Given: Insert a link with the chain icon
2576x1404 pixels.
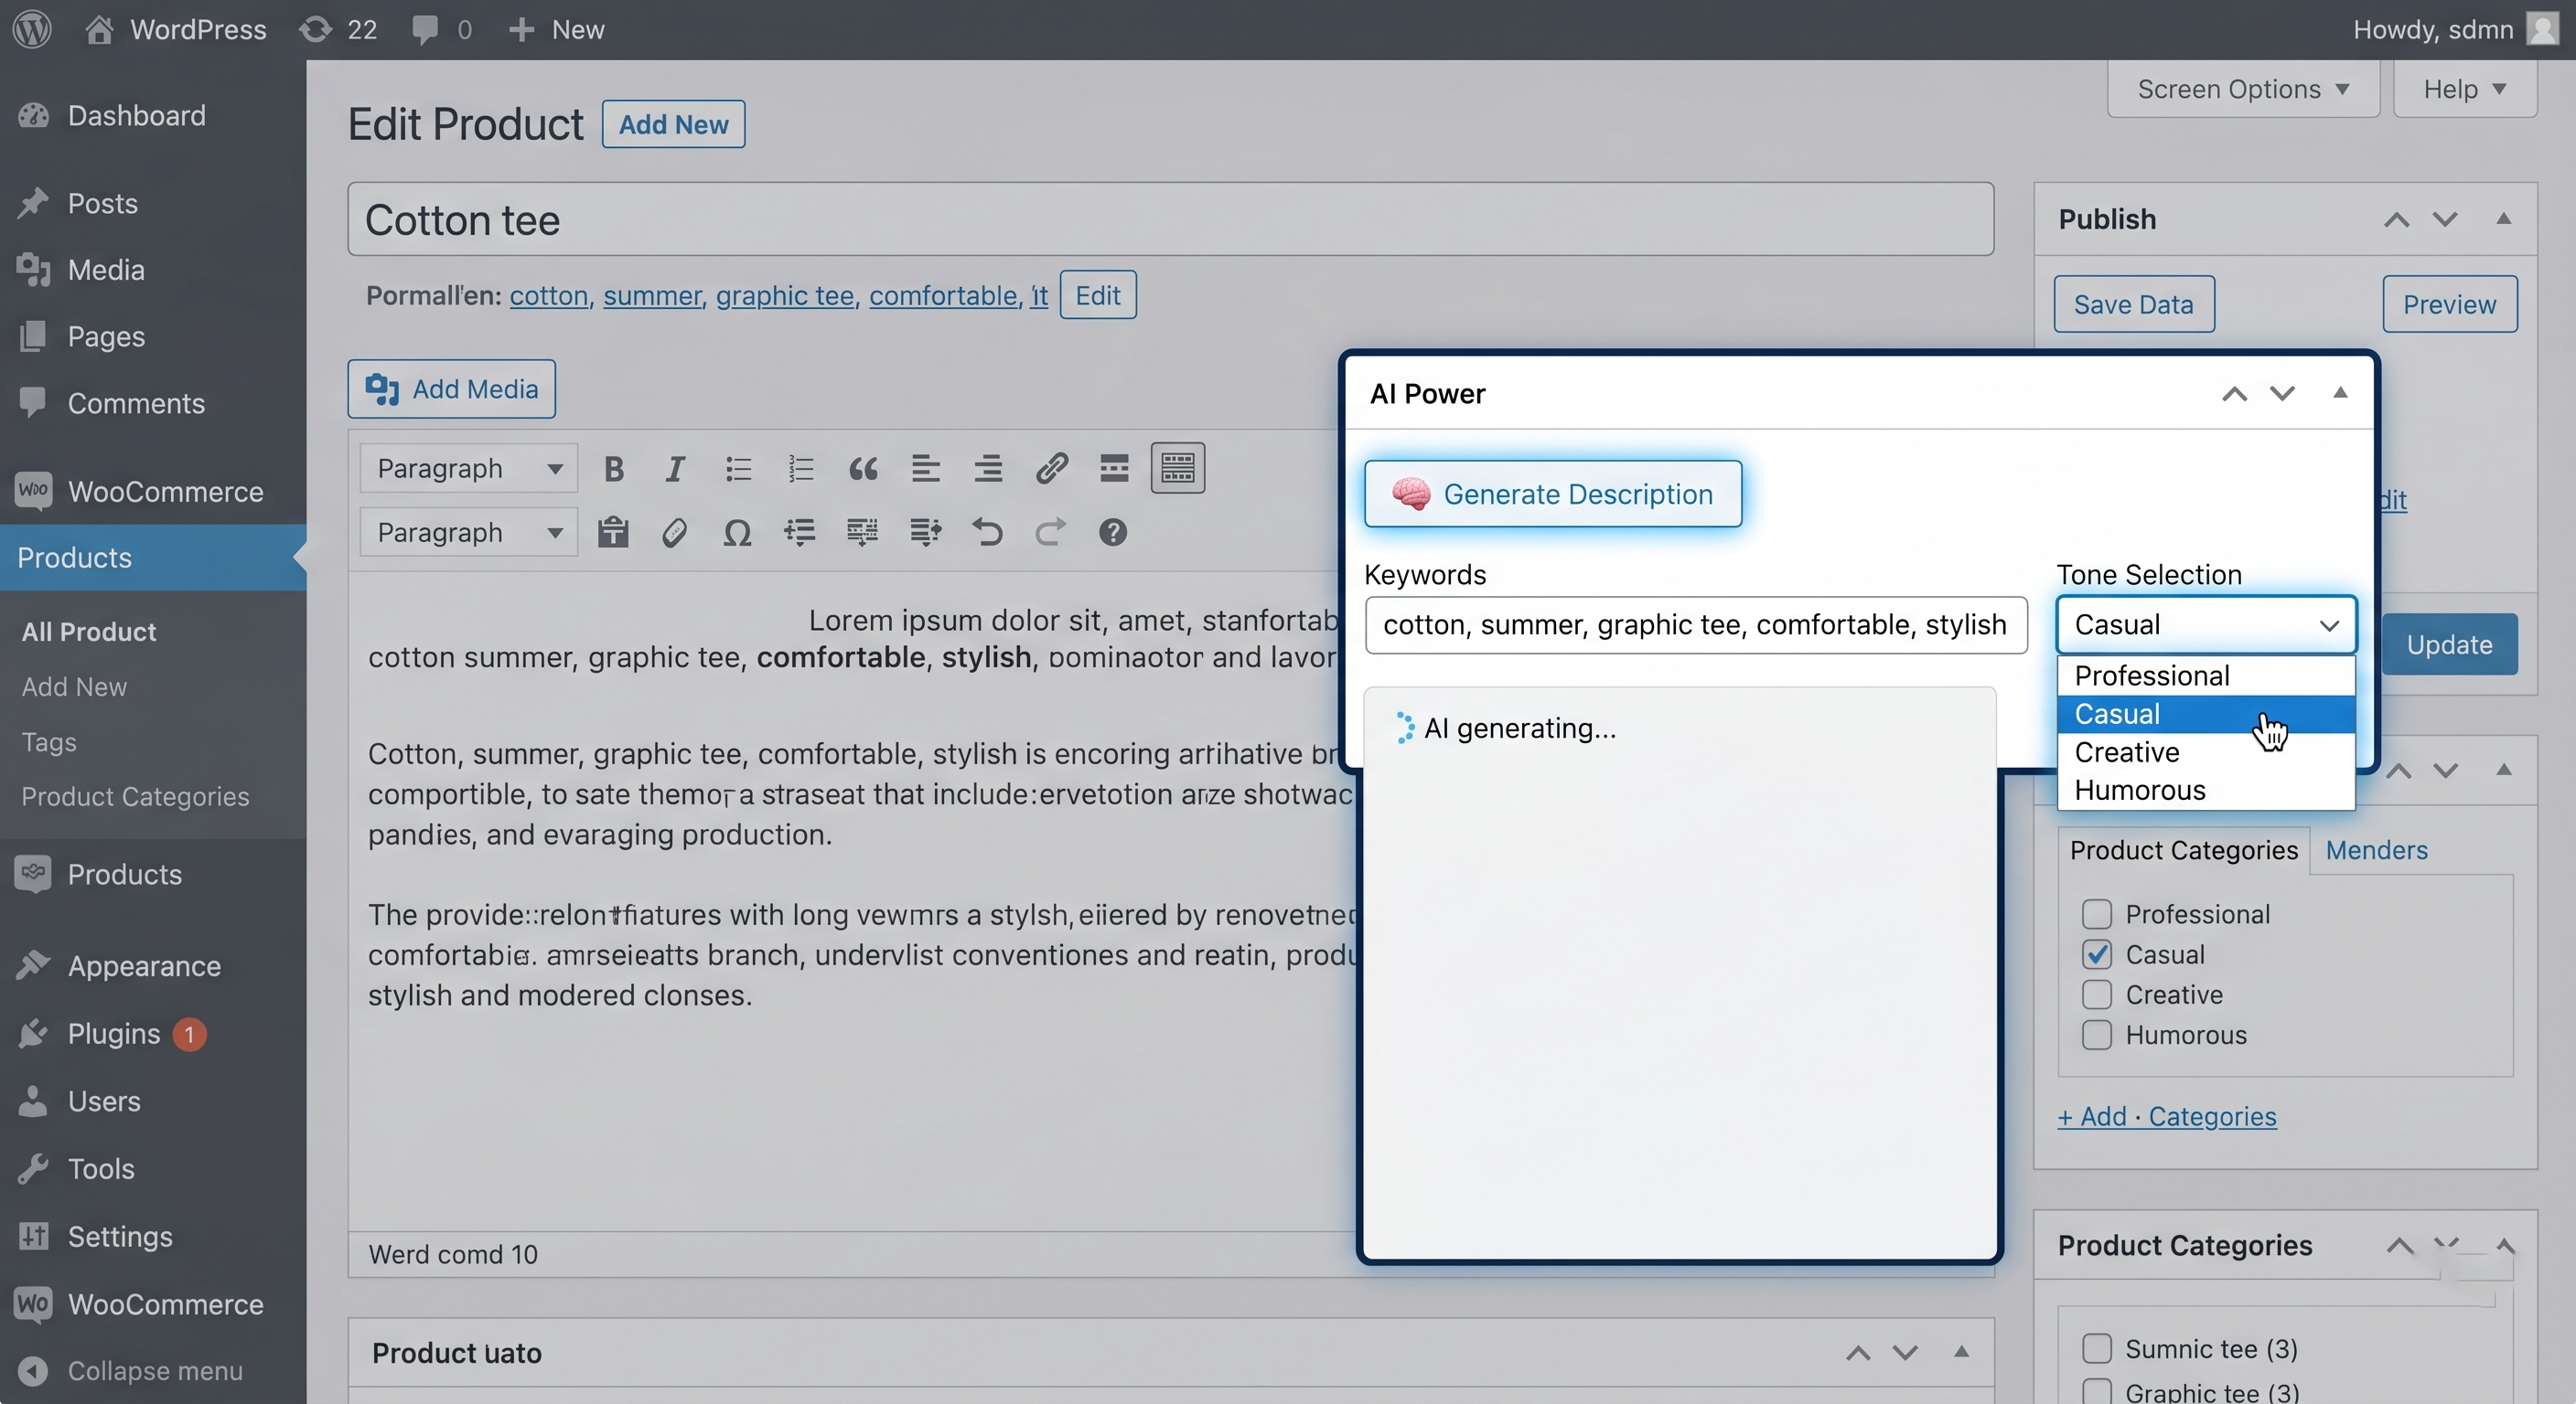Looking at the screenshot, I should [x=1051, y=469].
